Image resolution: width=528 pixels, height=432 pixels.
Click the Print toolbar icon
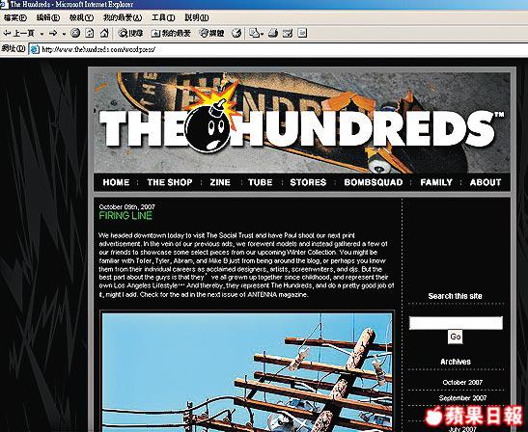point(273,33)
